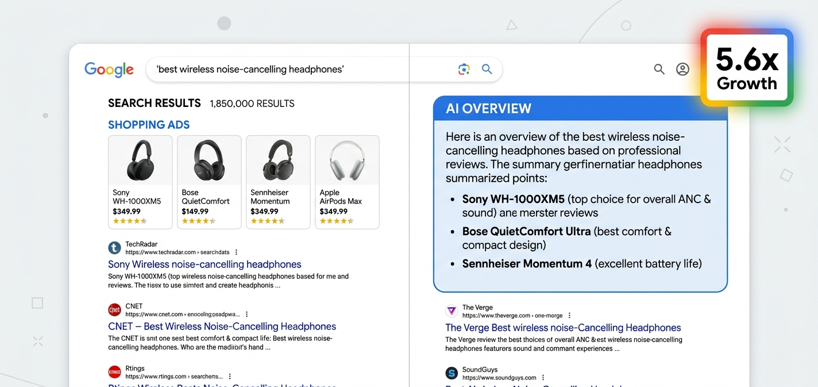Click the CNET red favicon
The image size is (818, 387).
[115, 310]
